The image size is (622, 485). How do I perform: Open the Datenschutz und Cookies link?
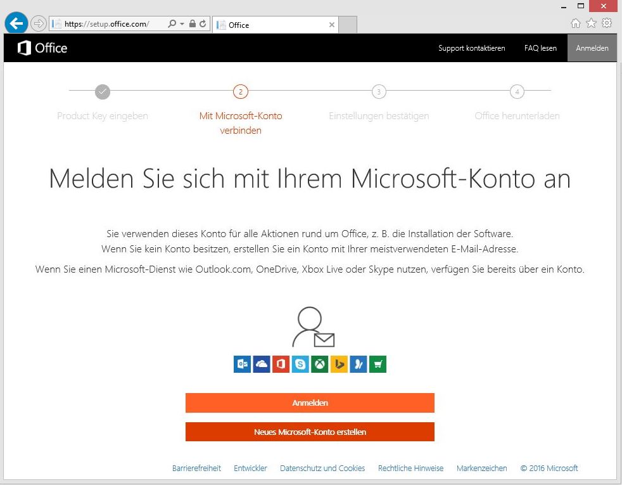(322, 468)
